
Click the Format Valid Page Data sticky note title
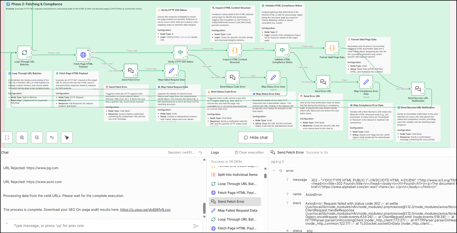pyautogui.click(x=364, y=39)
